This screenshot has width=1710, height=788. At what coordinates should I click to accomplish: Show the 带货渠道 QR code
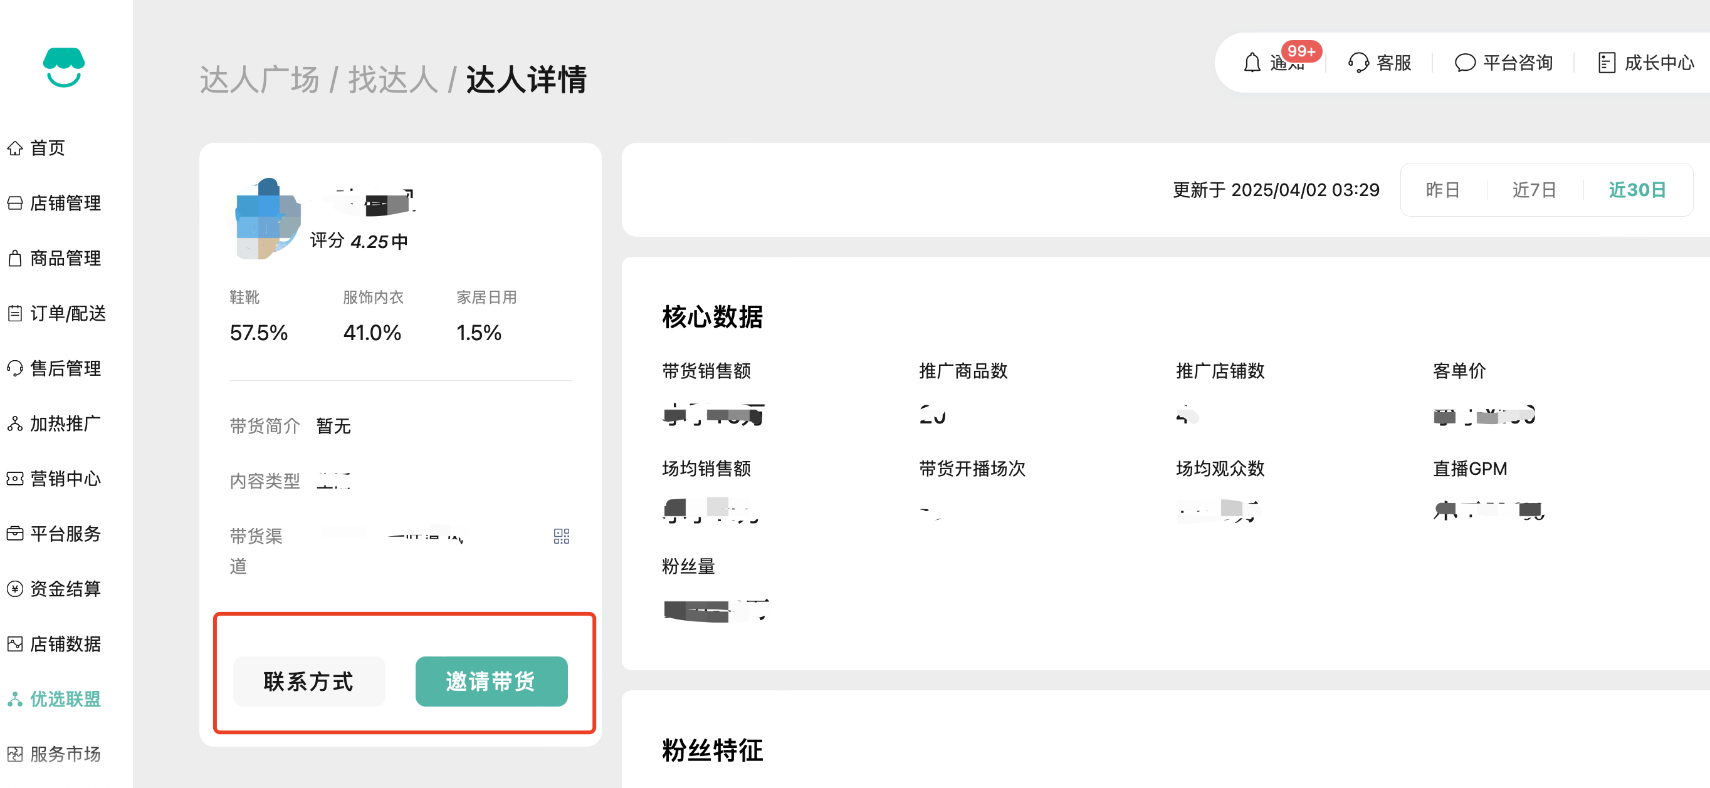tap(562, 536)
